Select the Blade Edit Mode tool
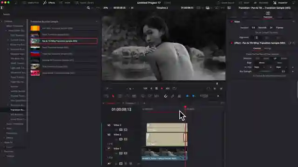The height and width of the screenshot is (167, 298). 134,96
